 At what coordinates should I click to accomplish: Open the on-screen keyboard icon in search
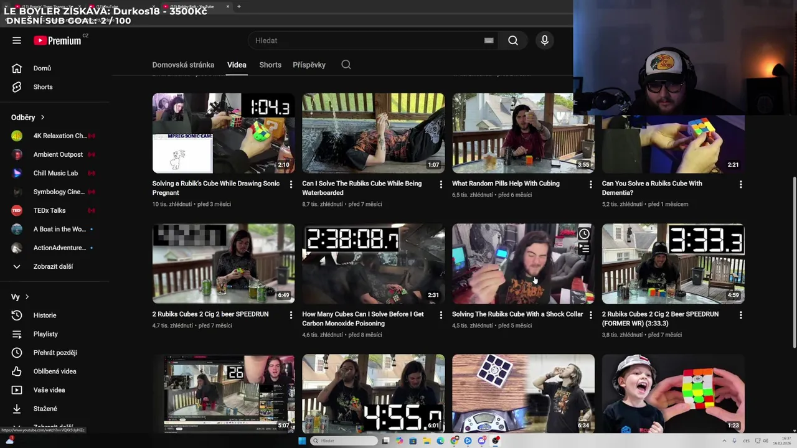[x=489, y=40]
